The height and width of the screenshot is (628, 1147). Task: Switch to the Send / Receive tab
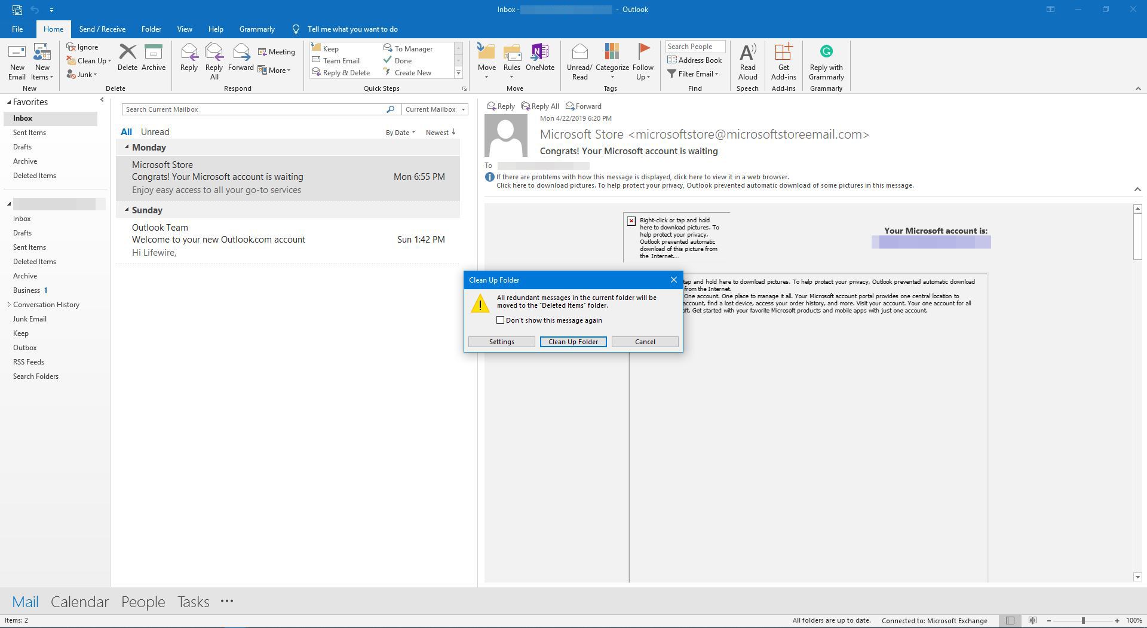point(102,29)
